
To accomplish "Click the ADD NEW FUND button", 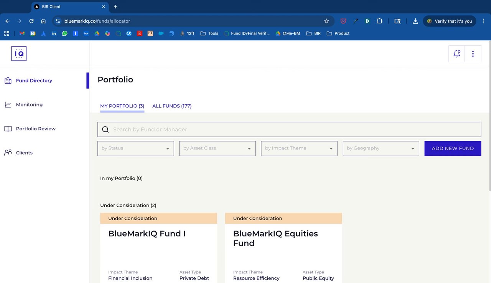I will [453, 148].
